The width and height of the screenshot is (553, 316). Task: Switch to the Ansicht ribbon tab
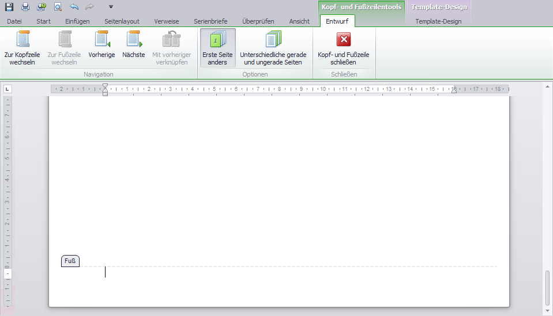299,21
